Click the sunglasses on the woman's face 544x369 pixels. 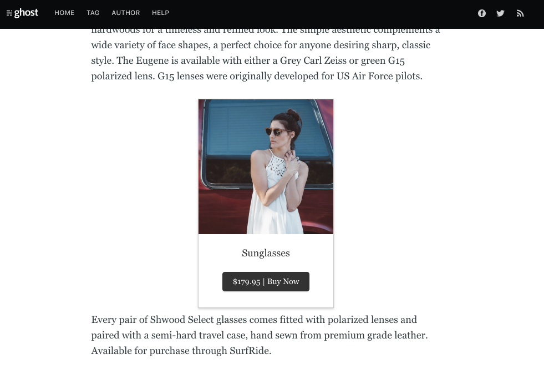click(x=277, y=132)
